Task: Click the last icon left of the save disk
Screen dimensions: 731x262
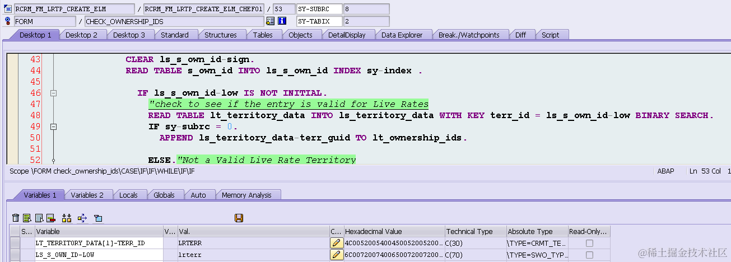Action: point(98,218)
